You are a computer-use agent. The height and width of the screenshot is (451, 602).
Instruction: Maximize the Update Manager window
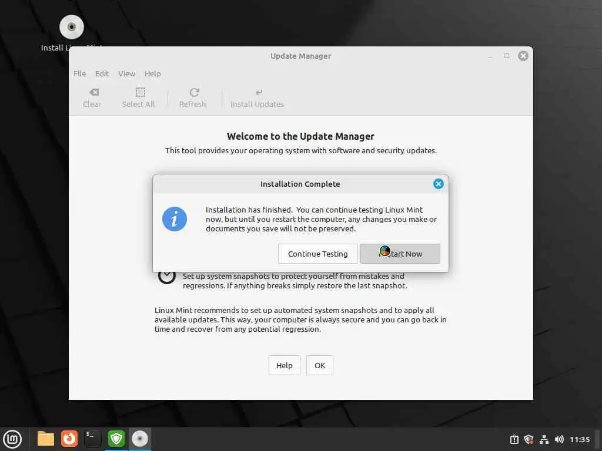pos(506,56)
